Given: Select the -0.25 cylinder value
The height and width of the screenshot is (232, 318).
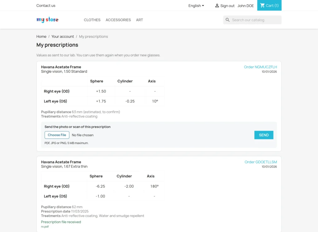Looking at the screenshot, I should 130,101.
